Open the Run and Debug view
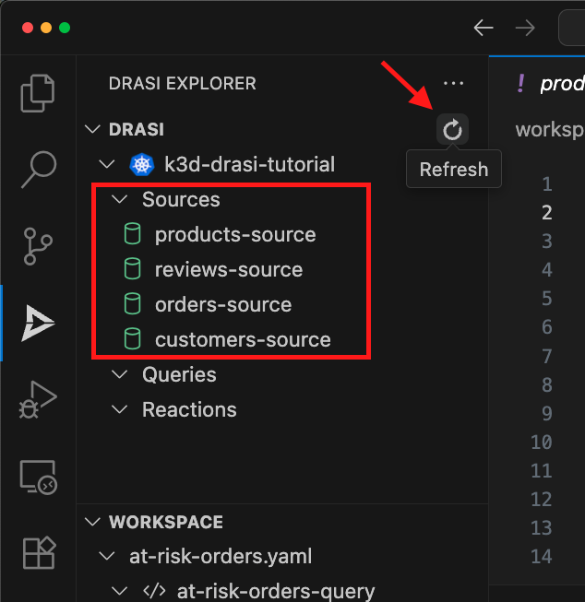Screen dimensions: 585x602 click(38, 400)
